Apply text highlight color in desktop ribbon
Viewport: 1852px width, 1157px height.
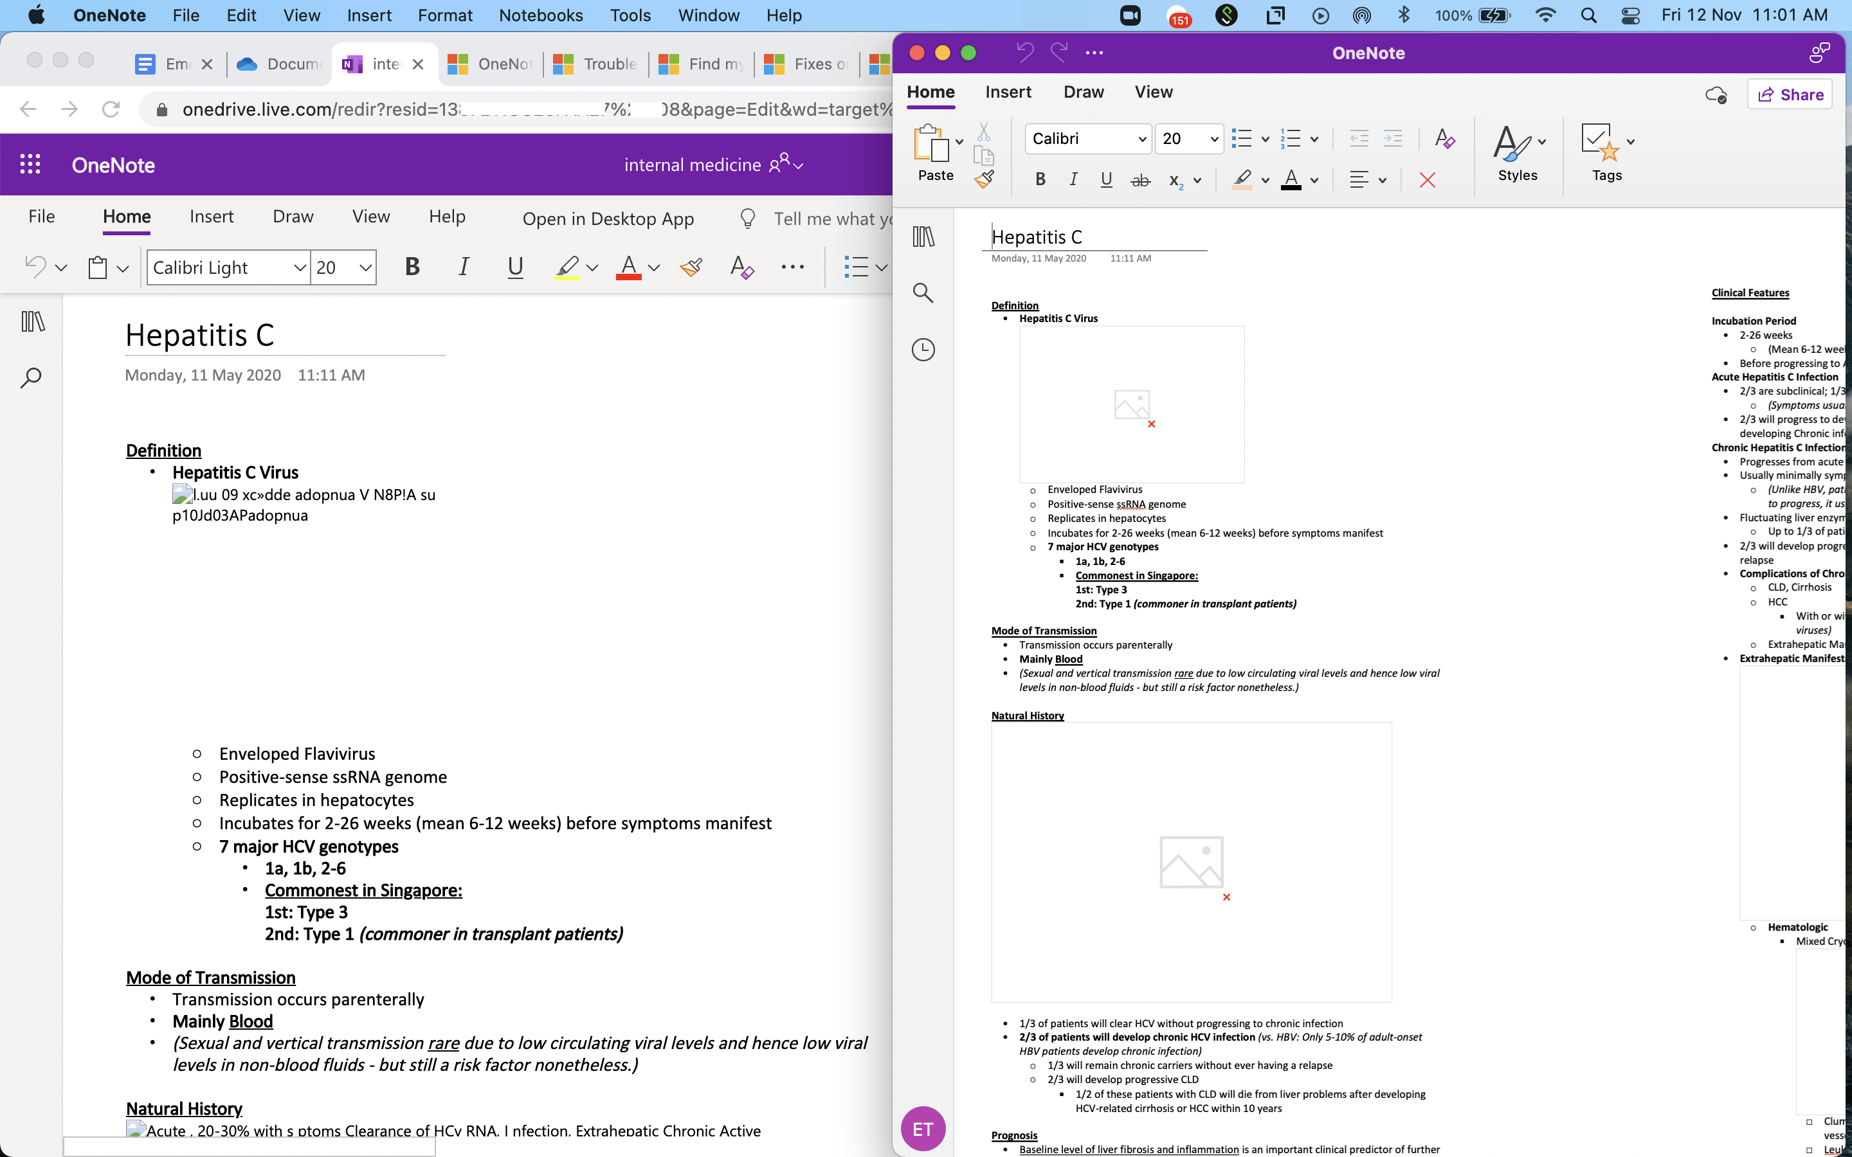click(x=1242, y=180)
